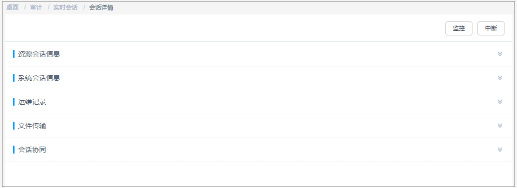Image resolution: width=517 pixels, height=188 pixels.
Task: Expand 资源会话信息 using its double-chevron icon
Action: (500, 54)
